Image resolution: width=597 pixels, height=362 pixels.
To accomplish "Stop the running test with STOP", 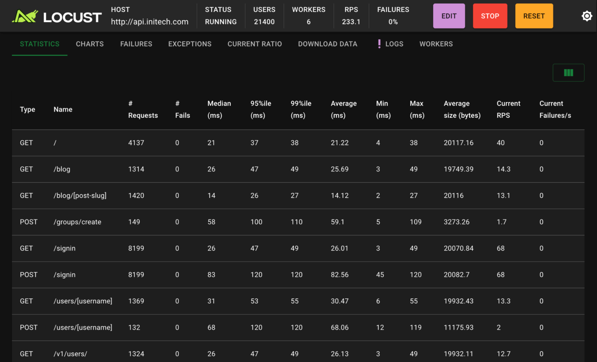I will tap(490, 16).
